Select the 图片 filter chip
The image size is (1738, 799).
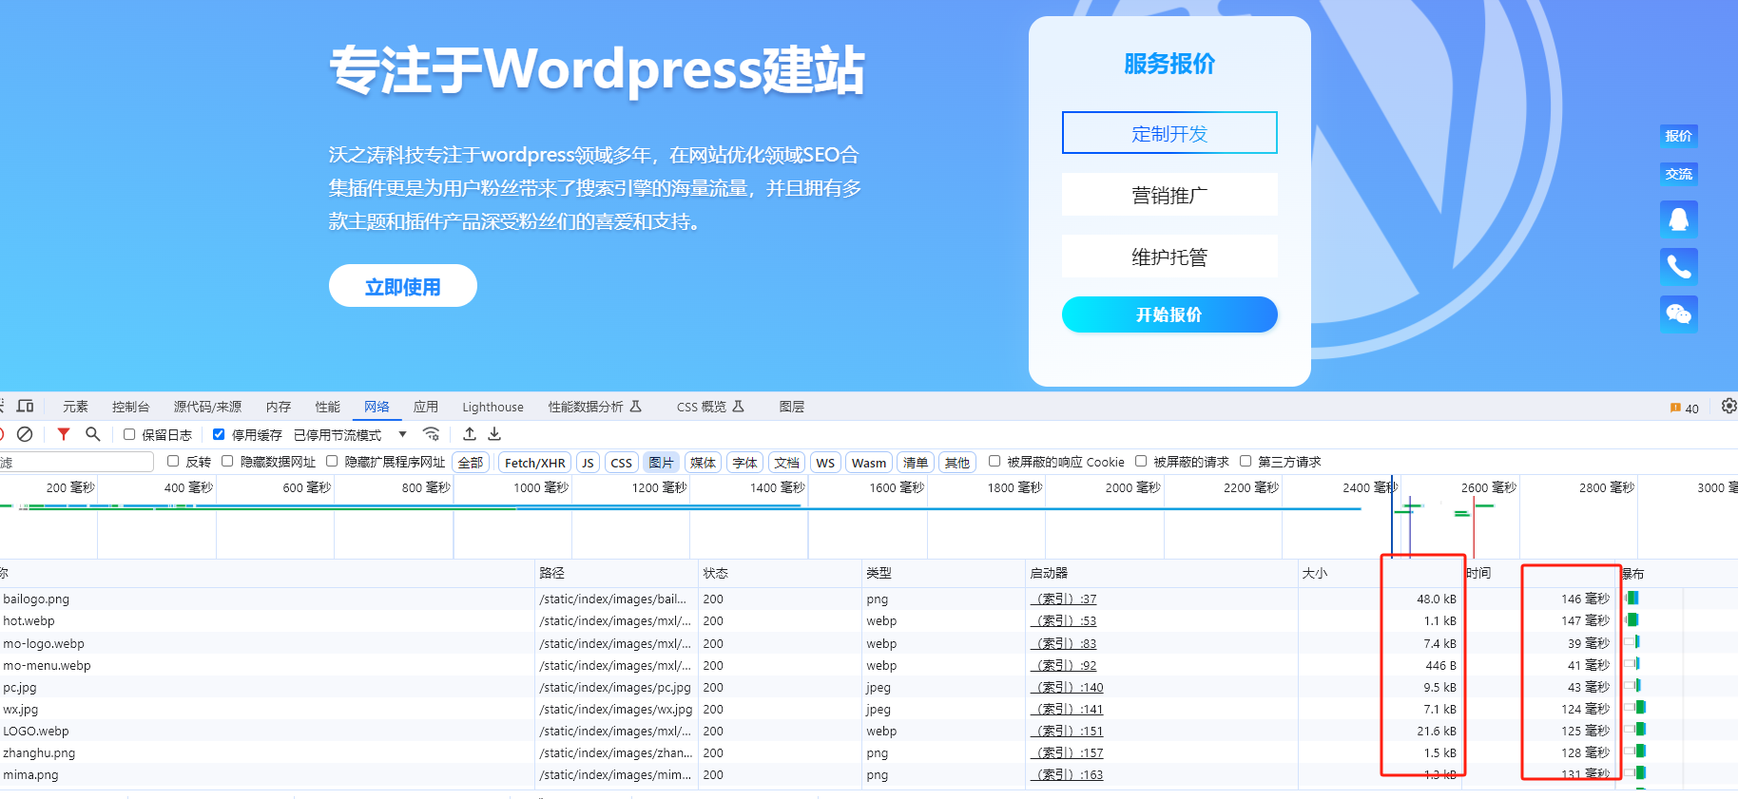pos(661,463)
